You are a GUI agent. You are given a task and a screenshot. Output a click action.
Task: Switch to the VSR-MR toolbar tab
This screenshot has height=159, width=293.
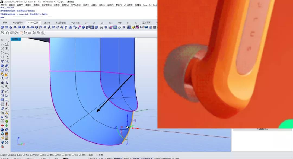(75, 23)
